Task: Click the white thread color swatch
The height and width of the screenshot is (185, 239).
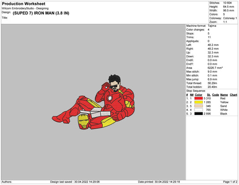Action: (199, 110)
